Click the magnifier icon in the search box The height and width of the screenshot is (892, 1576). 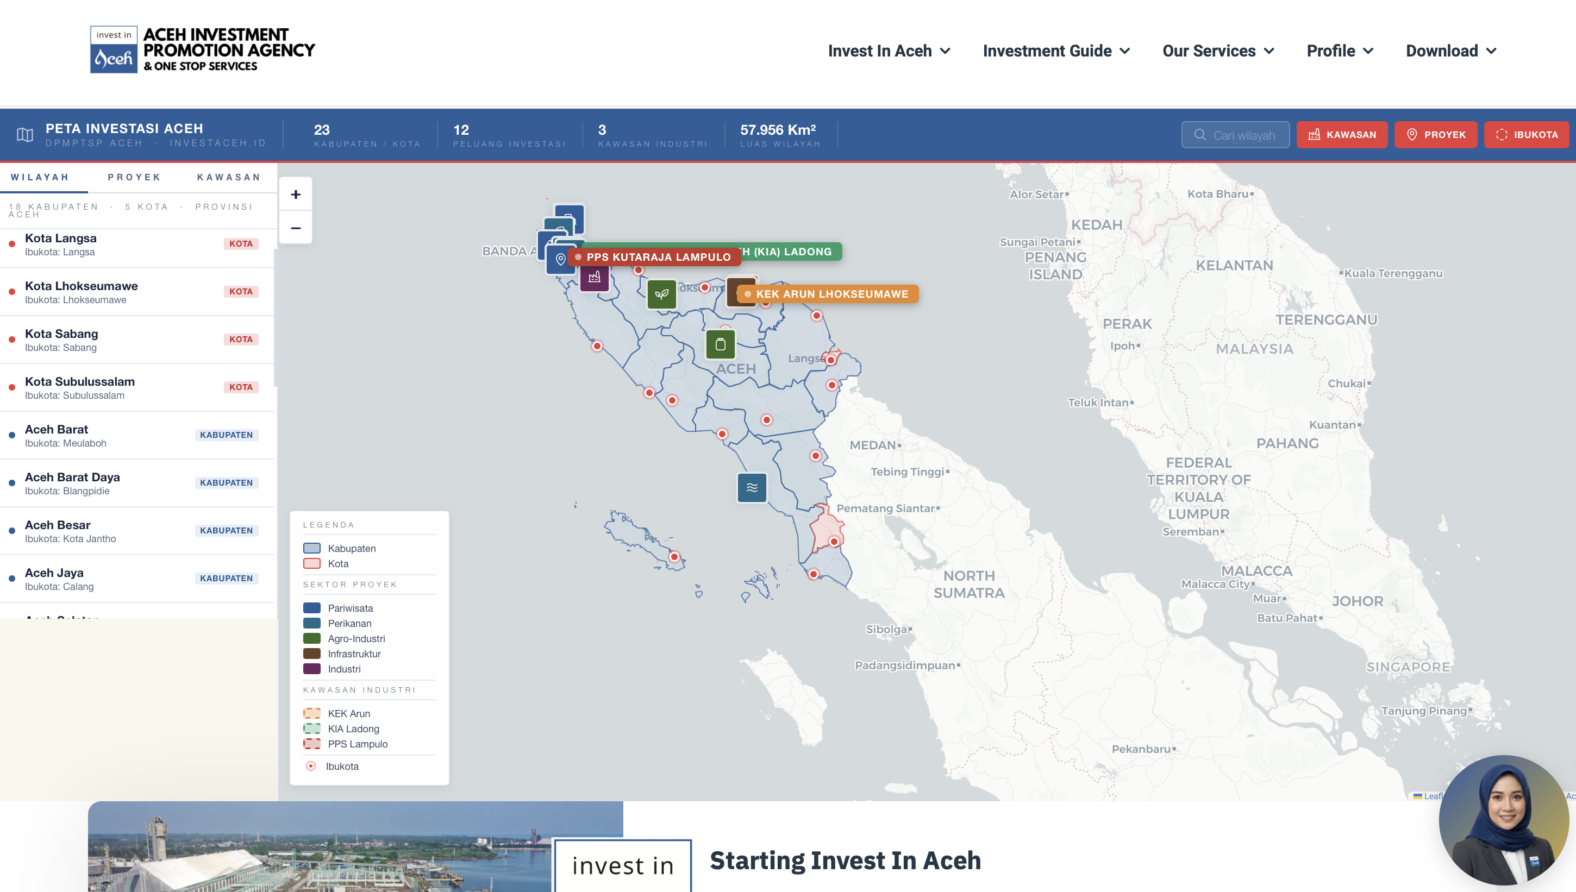click(1200, 135)
